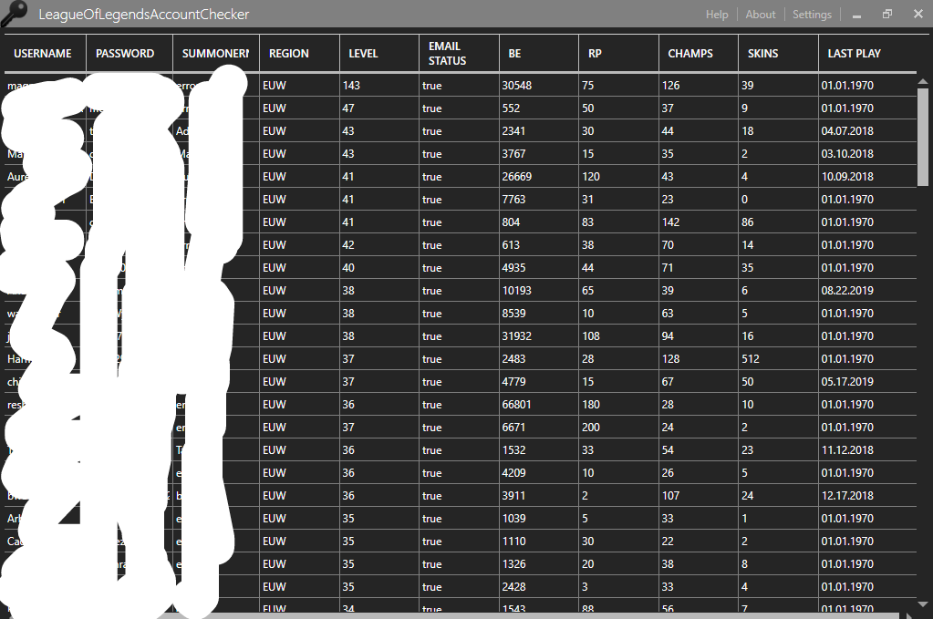Select the RP cell "180"
The height and width of the screenshot is (619, 933).
click(x=619, y=405)
